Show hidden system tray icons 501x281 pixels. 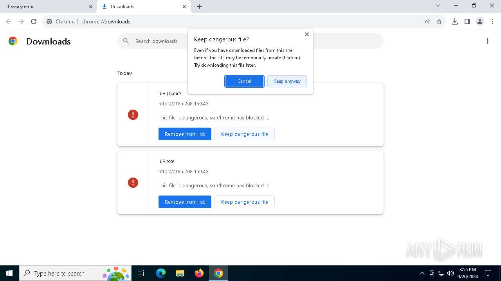coord(422,273)
